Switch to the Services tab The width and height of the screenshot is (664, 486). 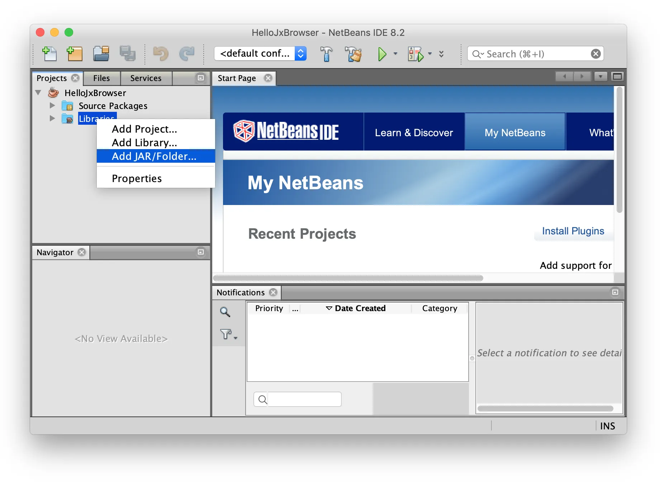tap(146, 78)
